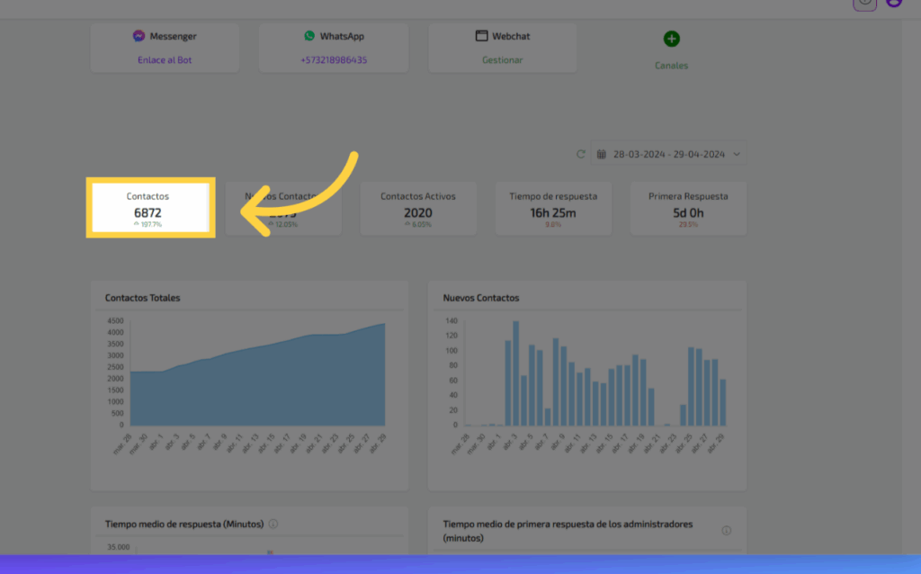Open the user profile avatar
The width and height of the screenshot is (921, 574).
click(893, 3)
